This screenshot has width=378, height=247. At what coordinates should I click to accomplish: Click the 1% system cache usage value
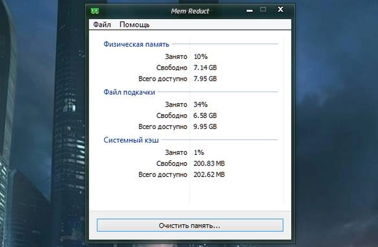(x=199, y=152)
